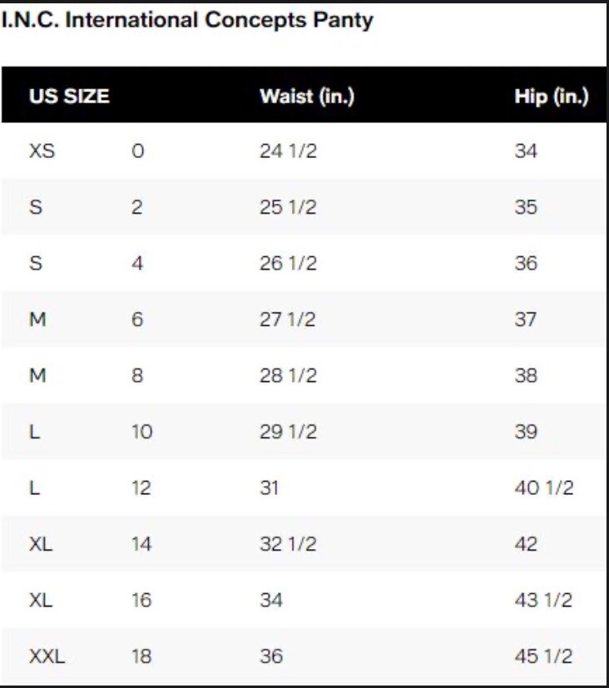Click the Waist (in.) column header

(307, 97)
